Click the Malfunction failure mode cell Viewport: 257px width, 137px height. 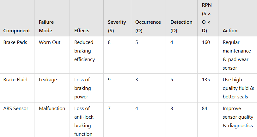coord(52,109)
